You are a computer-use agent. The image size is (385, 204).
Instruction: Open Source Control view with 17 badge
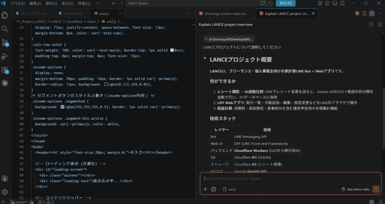(x=5, y=42)
